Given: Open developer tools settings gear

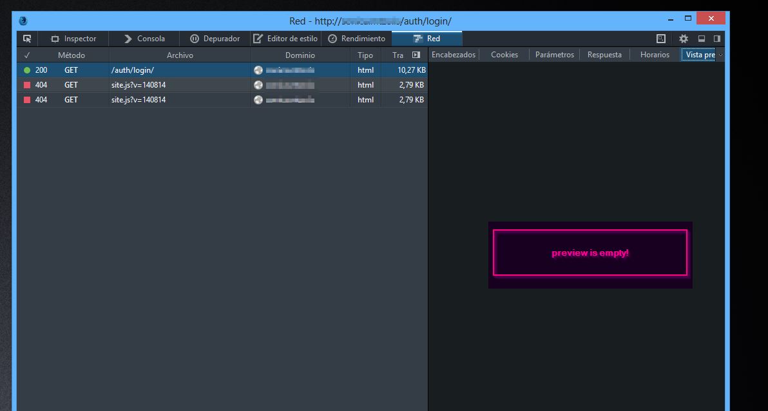Looking at the screenshot, I should [x=683, y=39].
